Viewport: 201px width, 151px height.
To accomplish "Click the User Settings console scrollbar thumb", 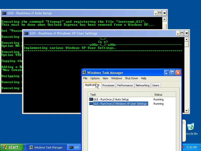I will pyautogui.click(x=186, y=44).
